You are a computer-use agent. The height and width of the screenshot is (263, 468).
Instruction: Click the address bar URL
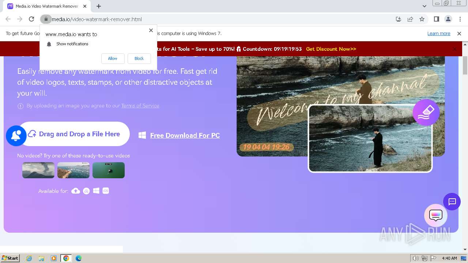click(x=97, y=19)
